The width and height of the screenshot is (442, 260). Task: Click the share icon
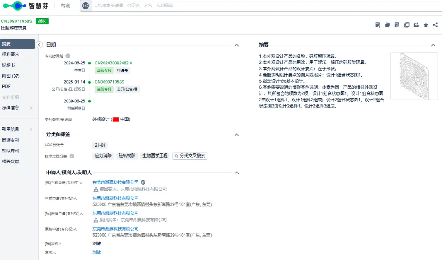tap(435, 25)
